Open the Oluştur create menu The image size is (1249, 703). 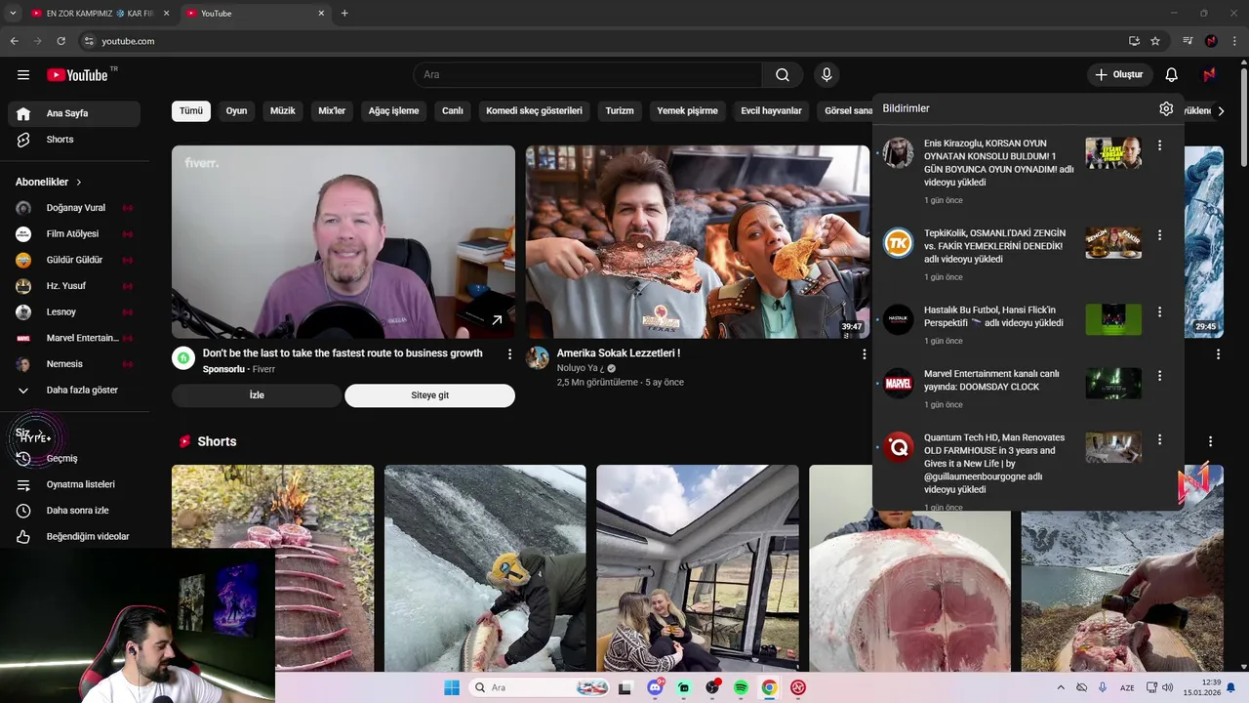(1120, 75)
